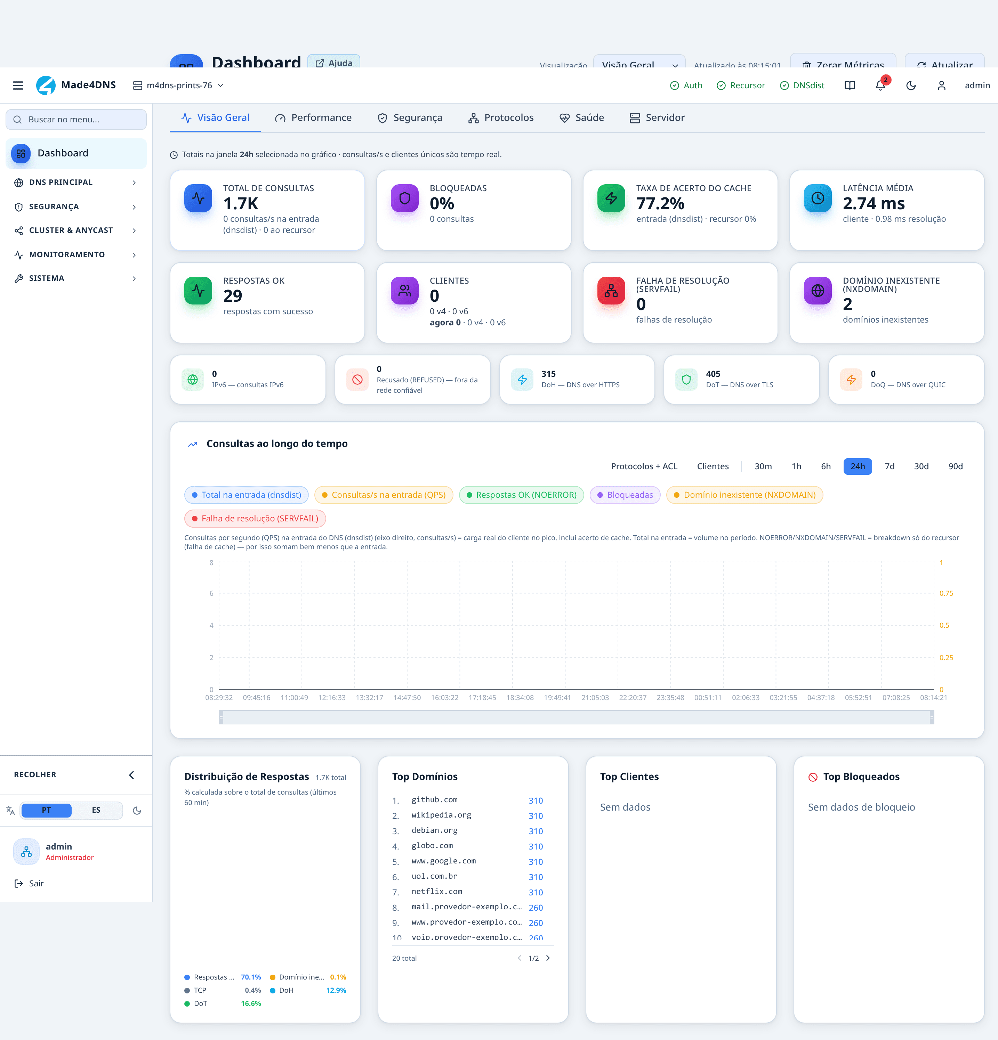Click the chart time range zoom slider
This screenshot has width=998, height=1040.
[577, 717]
